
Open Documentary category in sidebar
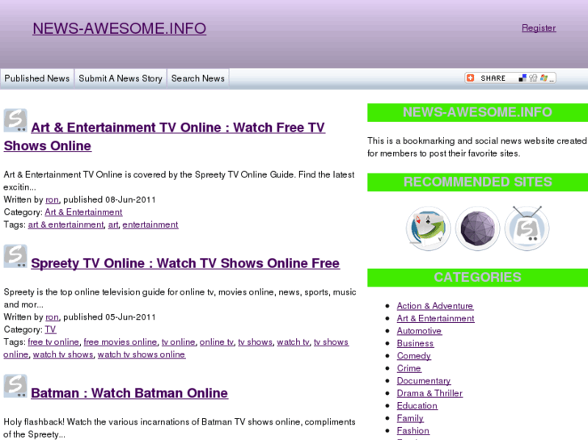tap(424, 381)
